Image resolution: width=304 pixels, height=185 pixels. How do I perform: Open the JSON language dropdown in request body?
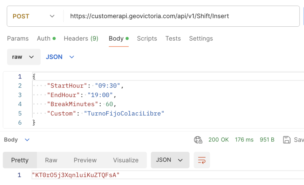point(60,57)
